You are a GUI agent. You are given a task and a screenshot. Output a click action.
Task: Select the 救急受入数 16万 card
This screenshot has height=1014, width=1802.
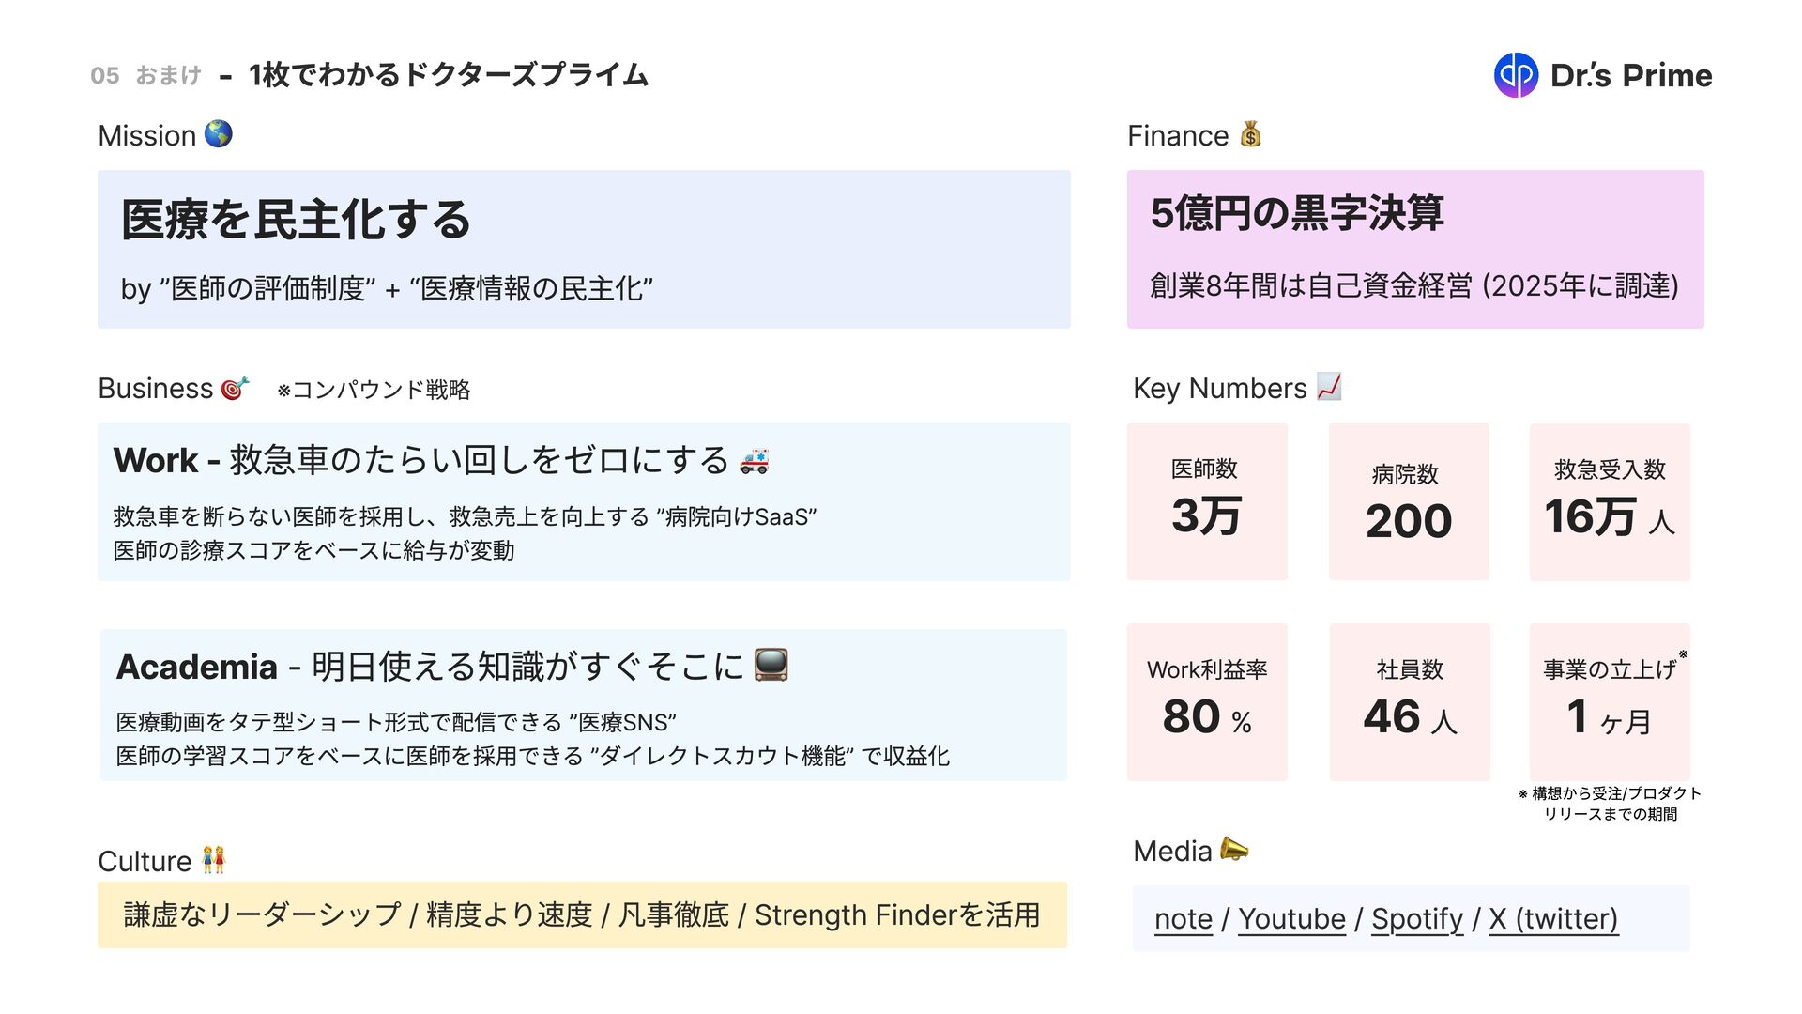(1610, 501)
